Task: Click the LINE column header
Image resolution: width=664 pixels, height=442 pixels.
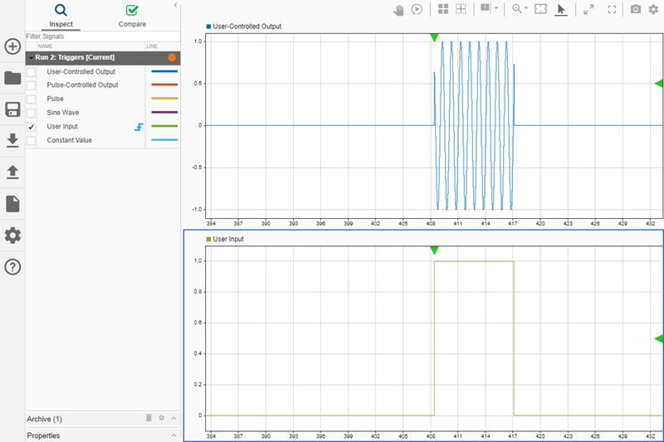Action: pyautogui.click(x=152, y=46)
